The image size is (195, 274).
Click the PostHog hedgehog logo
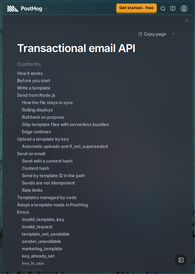pyautogui.click(x=13, y=9)
